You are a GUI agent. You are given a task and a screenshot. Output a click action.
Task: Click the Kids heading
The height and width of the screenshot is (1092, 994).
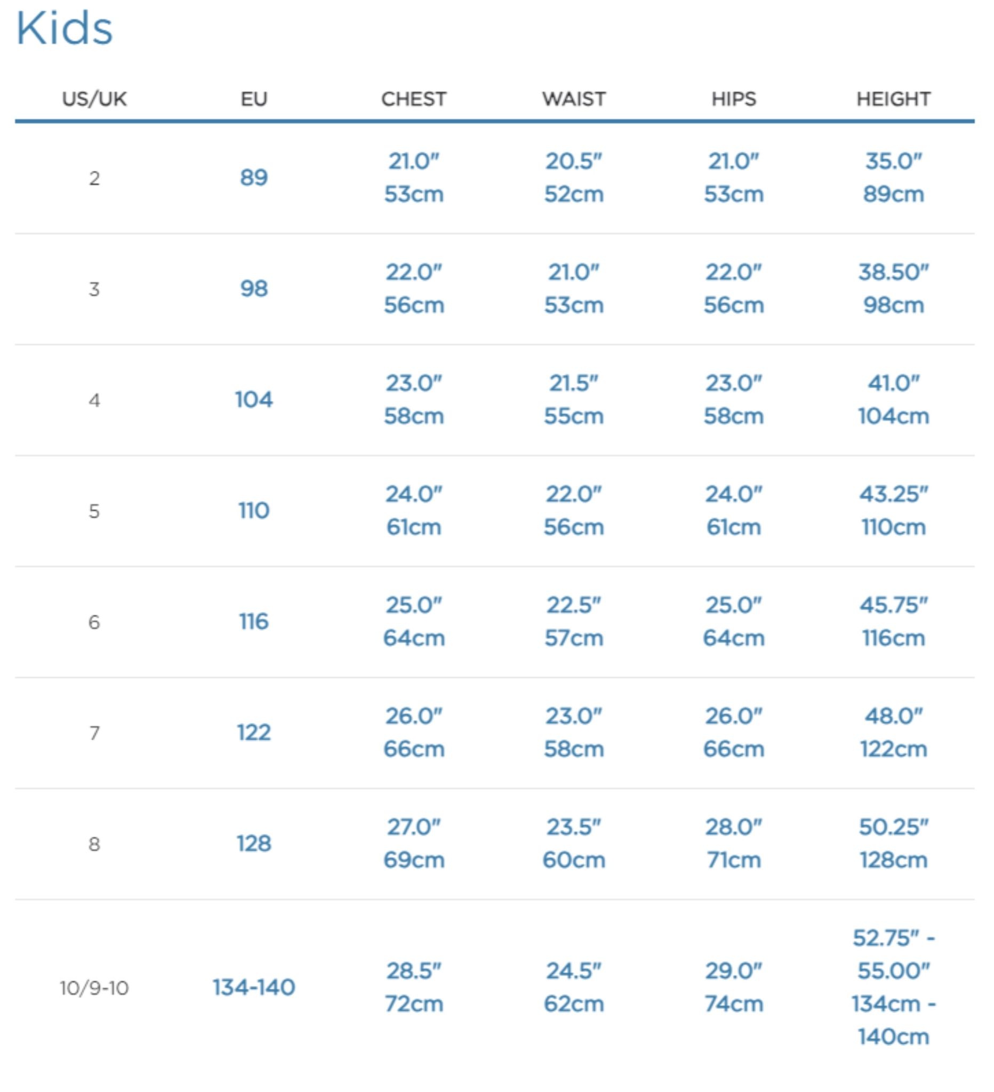tap(65, 28)
